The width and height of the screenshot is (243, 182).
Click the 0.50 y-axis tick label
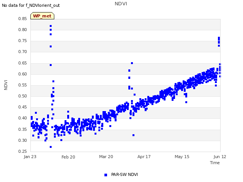22,96
